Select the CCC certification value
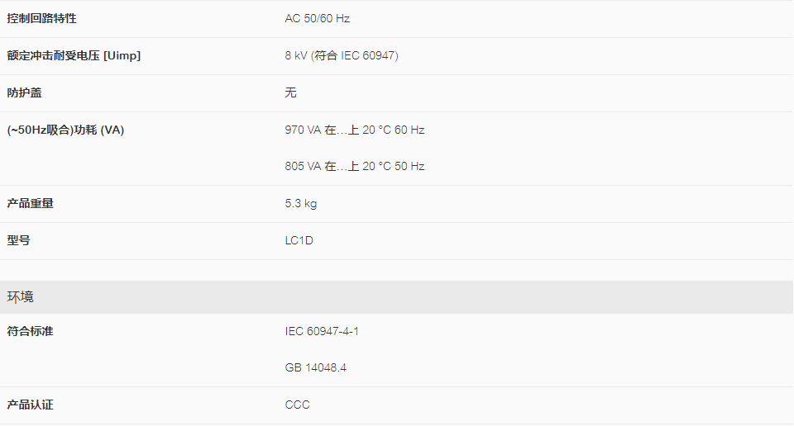 (297, 405)
